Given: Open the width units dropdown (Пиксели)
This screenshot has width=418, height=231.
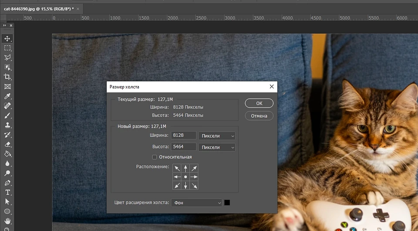Looking at the screenshot, I should pos(216,136).
